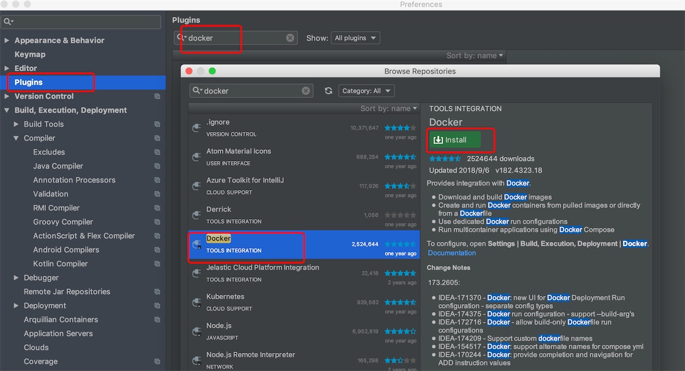Select the Kubernetes plugin row

click(x=304, y=302)
